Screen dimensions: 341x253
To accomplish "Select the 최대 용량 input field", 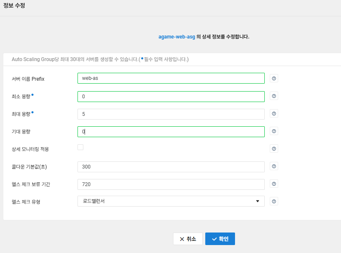I will [171, 114].
